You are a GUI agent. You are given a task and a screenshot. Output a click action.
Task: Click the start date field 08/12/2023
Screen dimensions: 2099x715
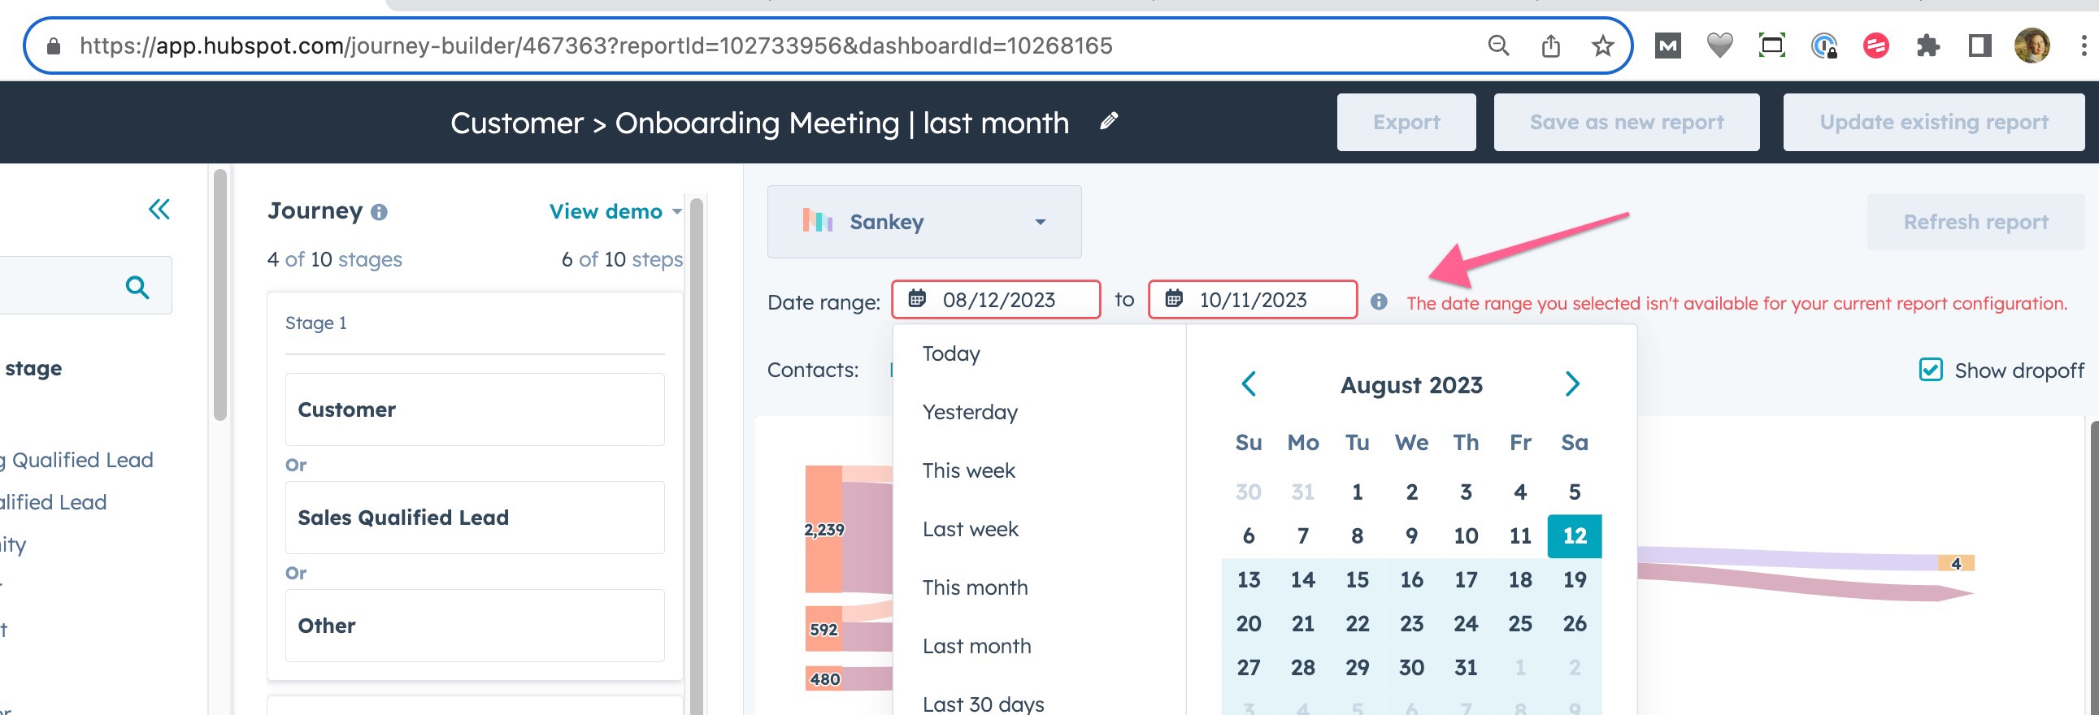pyautogui.click(x=996, y=299)
